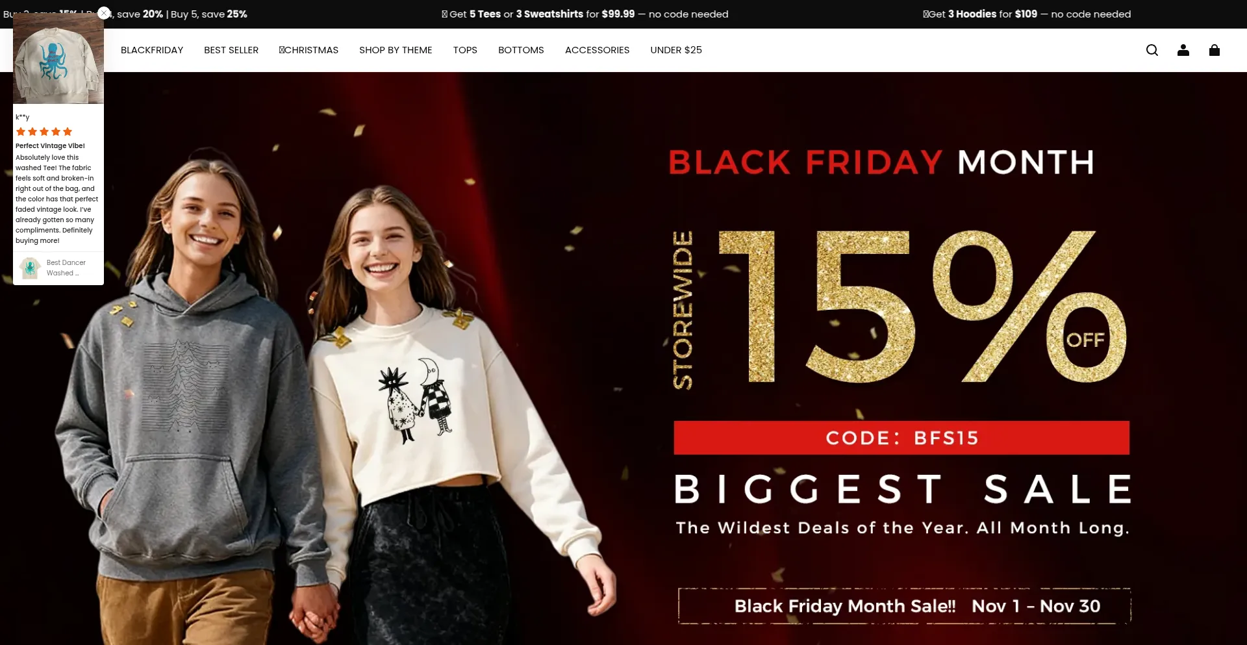
Task: Click the octopus sweatshirt review image
Action: coord(58,58)
